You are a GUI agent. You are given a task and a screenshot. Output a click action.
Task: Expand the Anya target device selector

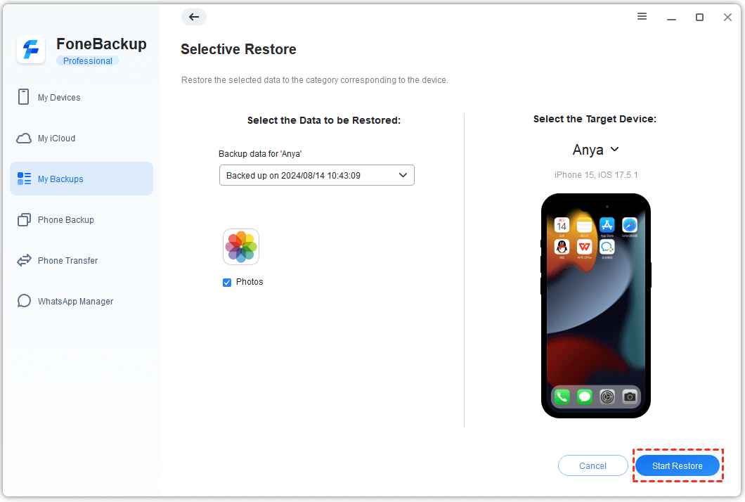595,150
